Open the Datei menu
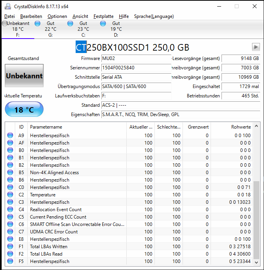The height and width of the screenshot is (270, 264). click(9, 16)
